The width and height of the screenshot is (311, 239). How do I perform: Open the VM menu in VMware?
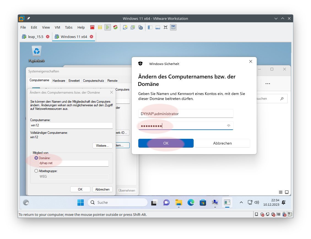click(57, 27)
